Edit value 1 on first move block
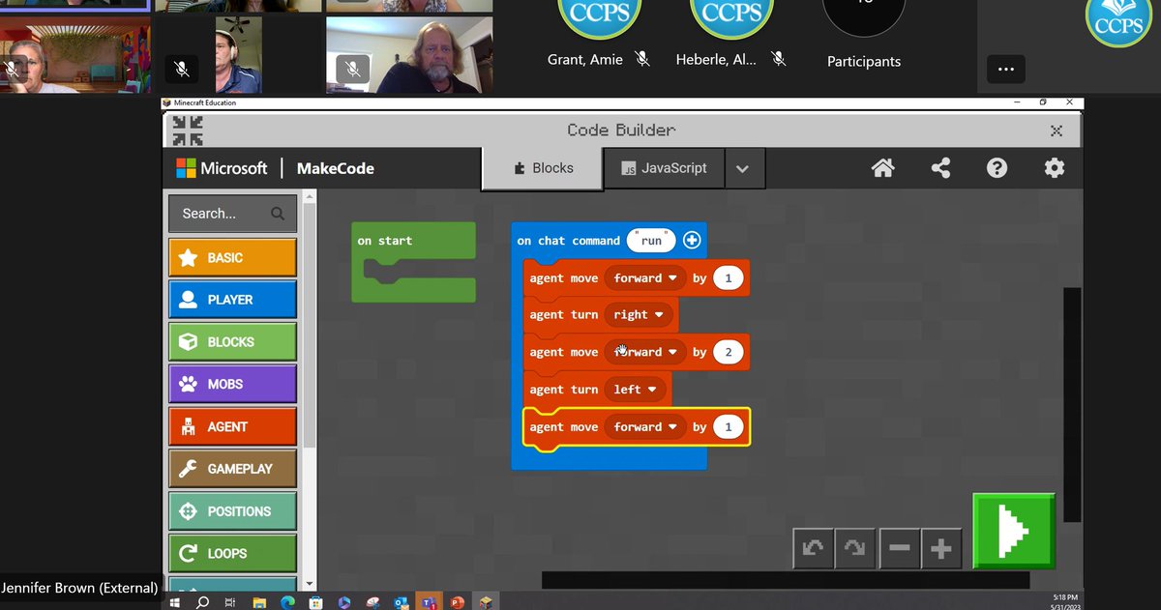This screenshot has height=610, width=1161. [x=729, y=278]
